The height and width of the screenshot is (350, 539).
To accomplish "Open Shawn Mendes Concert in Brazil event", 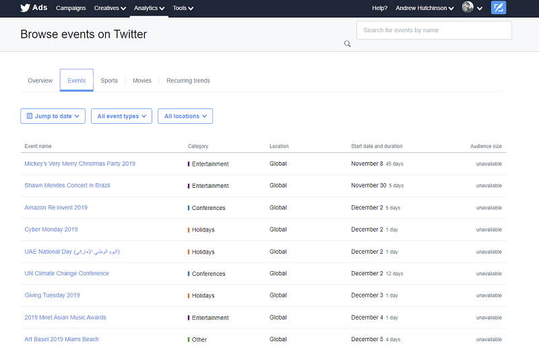I will [67, 186].
